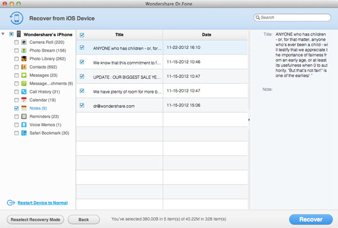The height and width of the screenshot is (228, 338).
Task: Check the Safari Bookmark (30) checkbox
Action: [16, 133]
